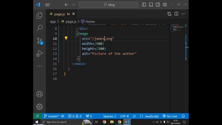
Task: Open problems panel from errors and warnings count
Action: tap(75, 116)
